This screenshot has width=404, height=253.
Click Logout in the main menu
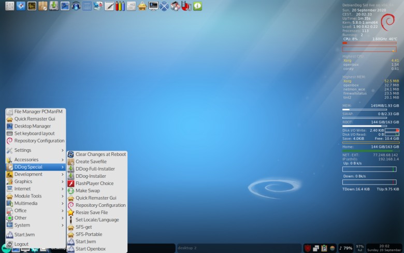click(x=21, y=244)
